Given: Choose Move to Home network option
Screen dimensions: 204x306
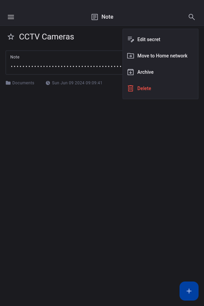Looking at the screenshot, I should coord(162,56).
